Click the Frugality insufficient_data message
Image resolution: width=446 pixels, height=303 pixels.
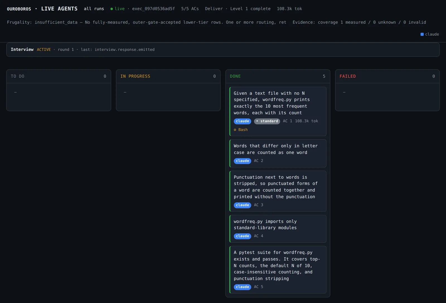pos(147,22)
